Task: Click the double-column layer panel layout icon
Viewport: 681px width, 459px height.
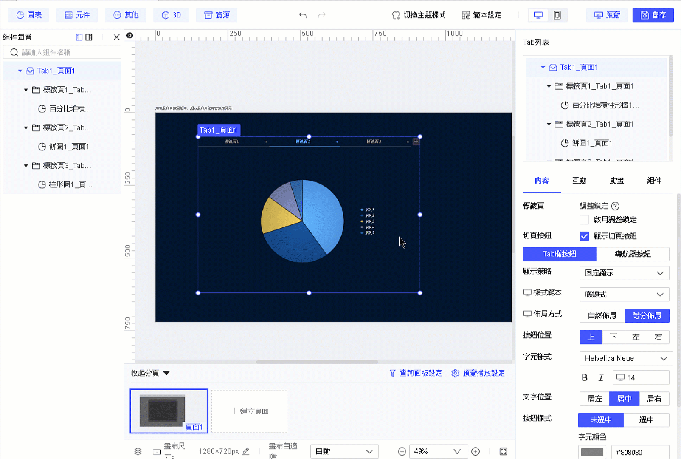Action: pyautogui.click(x=89, y=37)
